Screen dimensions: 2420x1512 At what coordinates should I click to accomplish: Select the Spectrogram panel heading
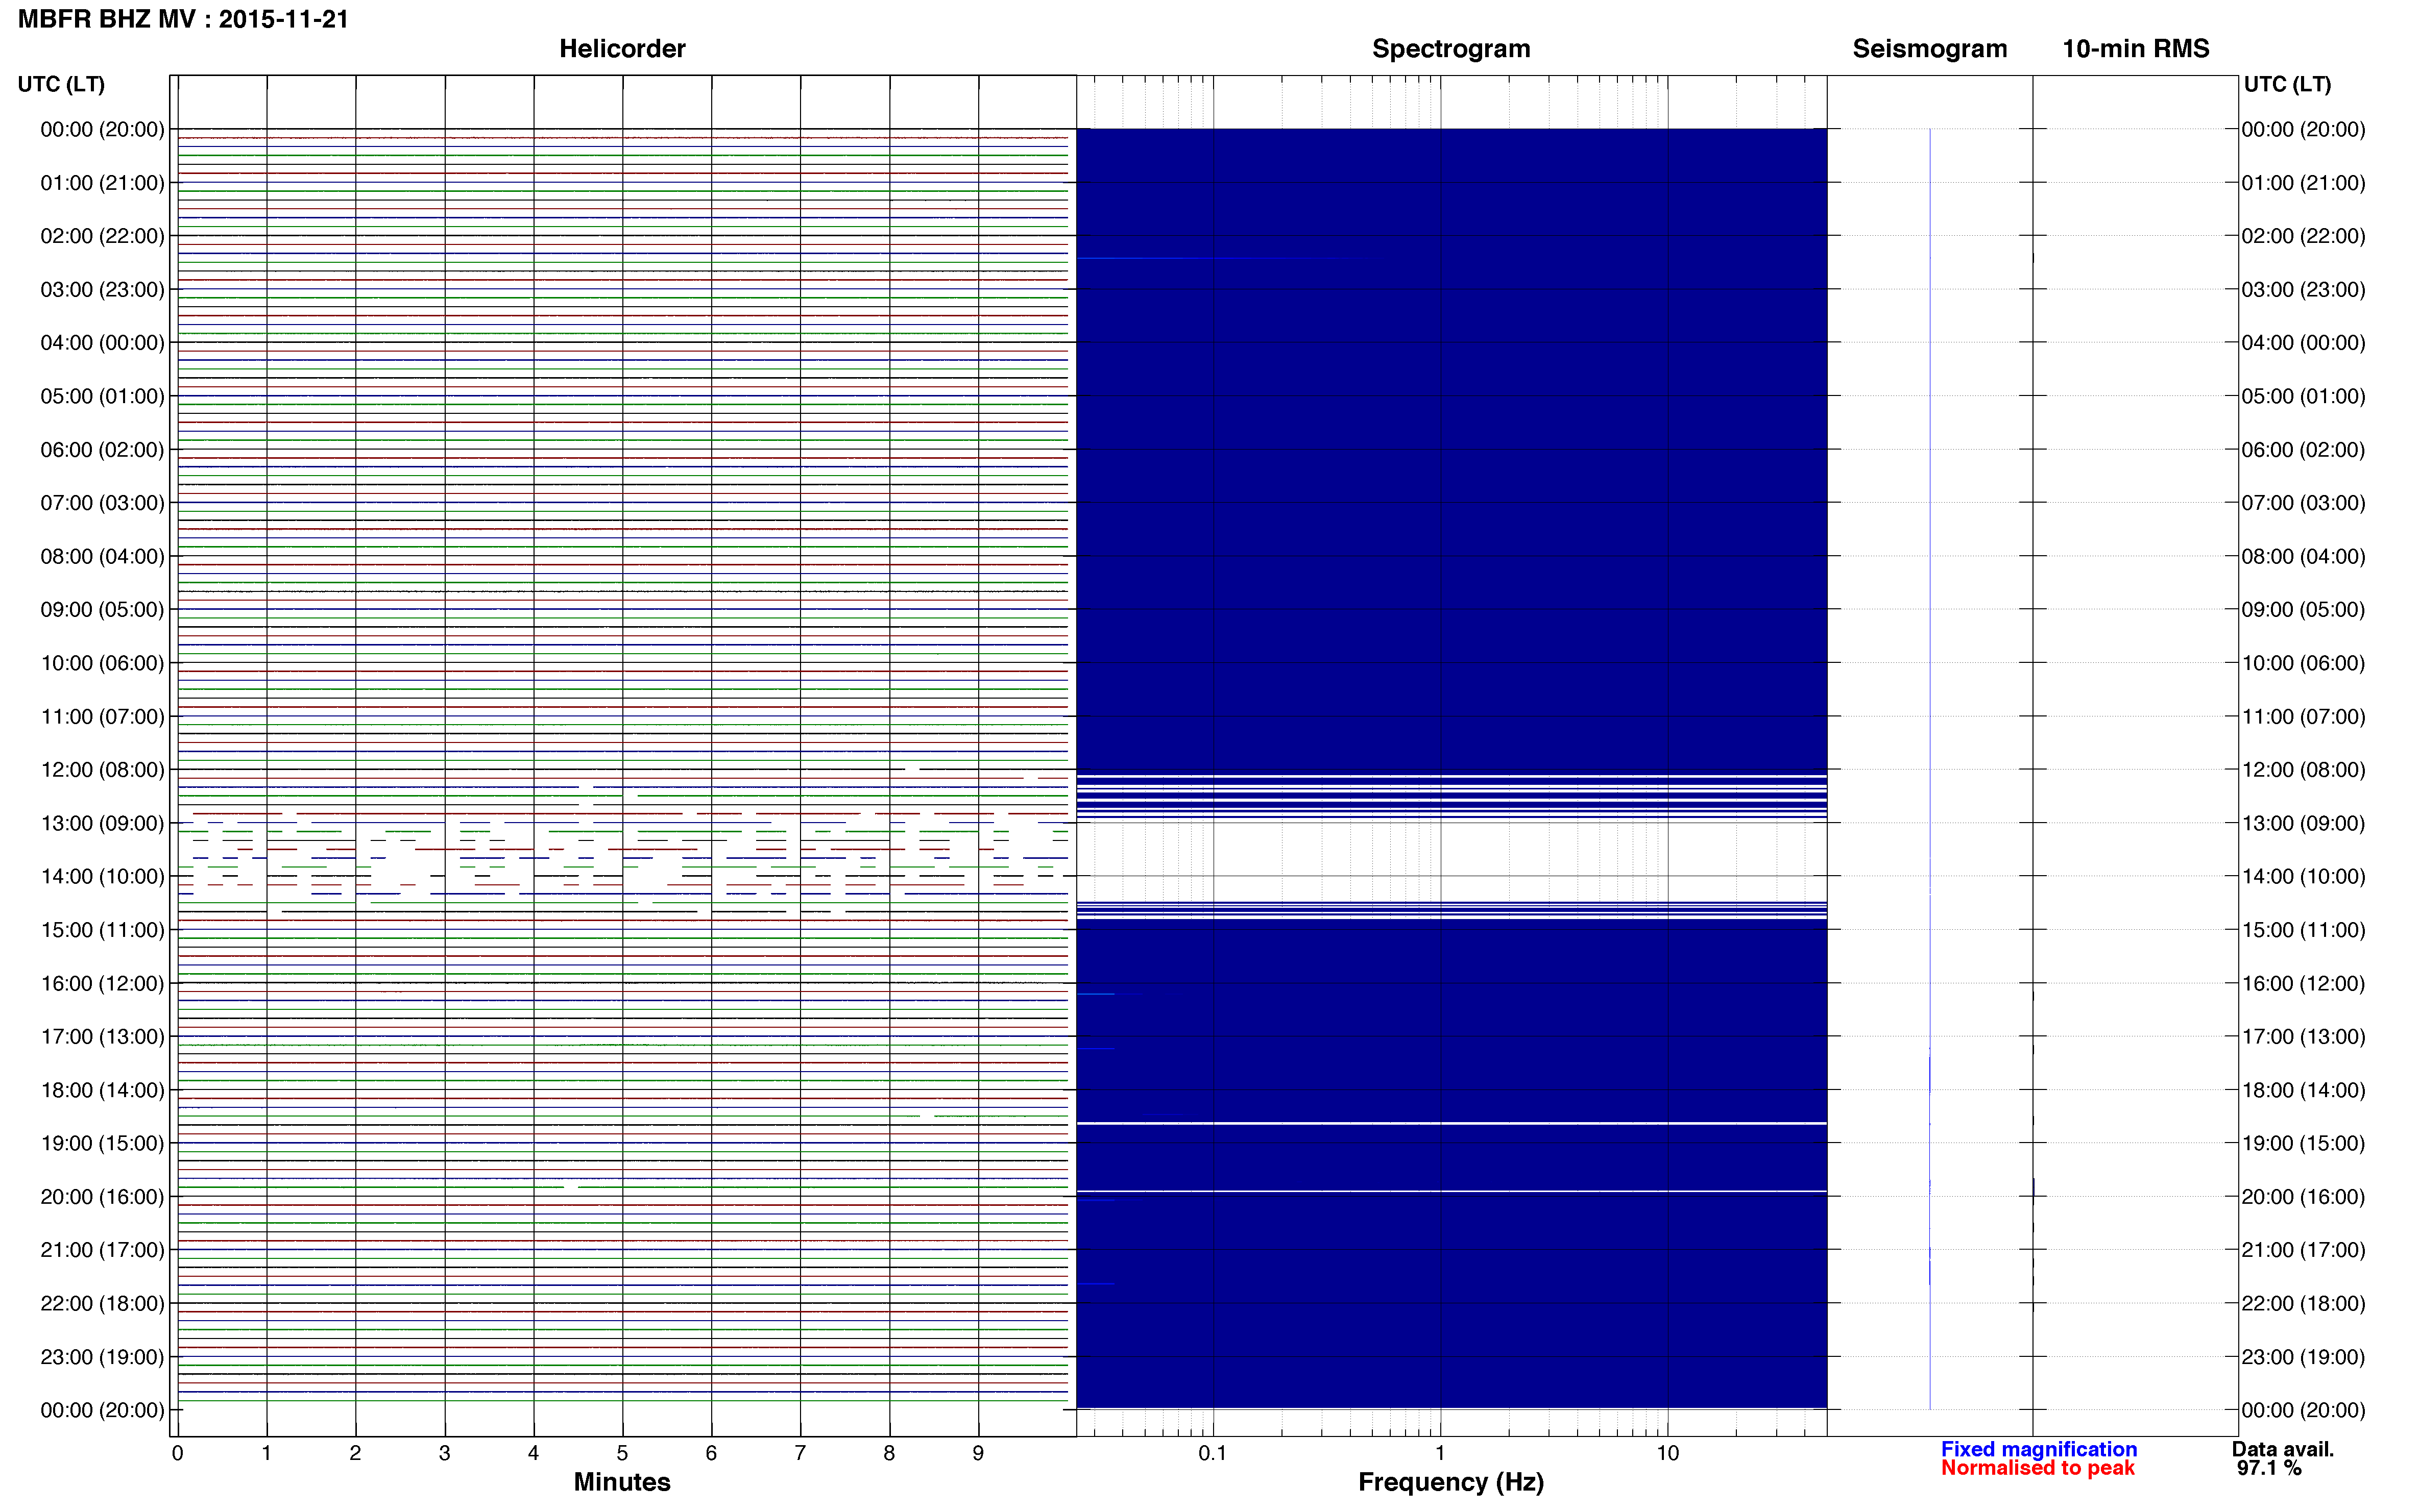(x=1450, y=49)
